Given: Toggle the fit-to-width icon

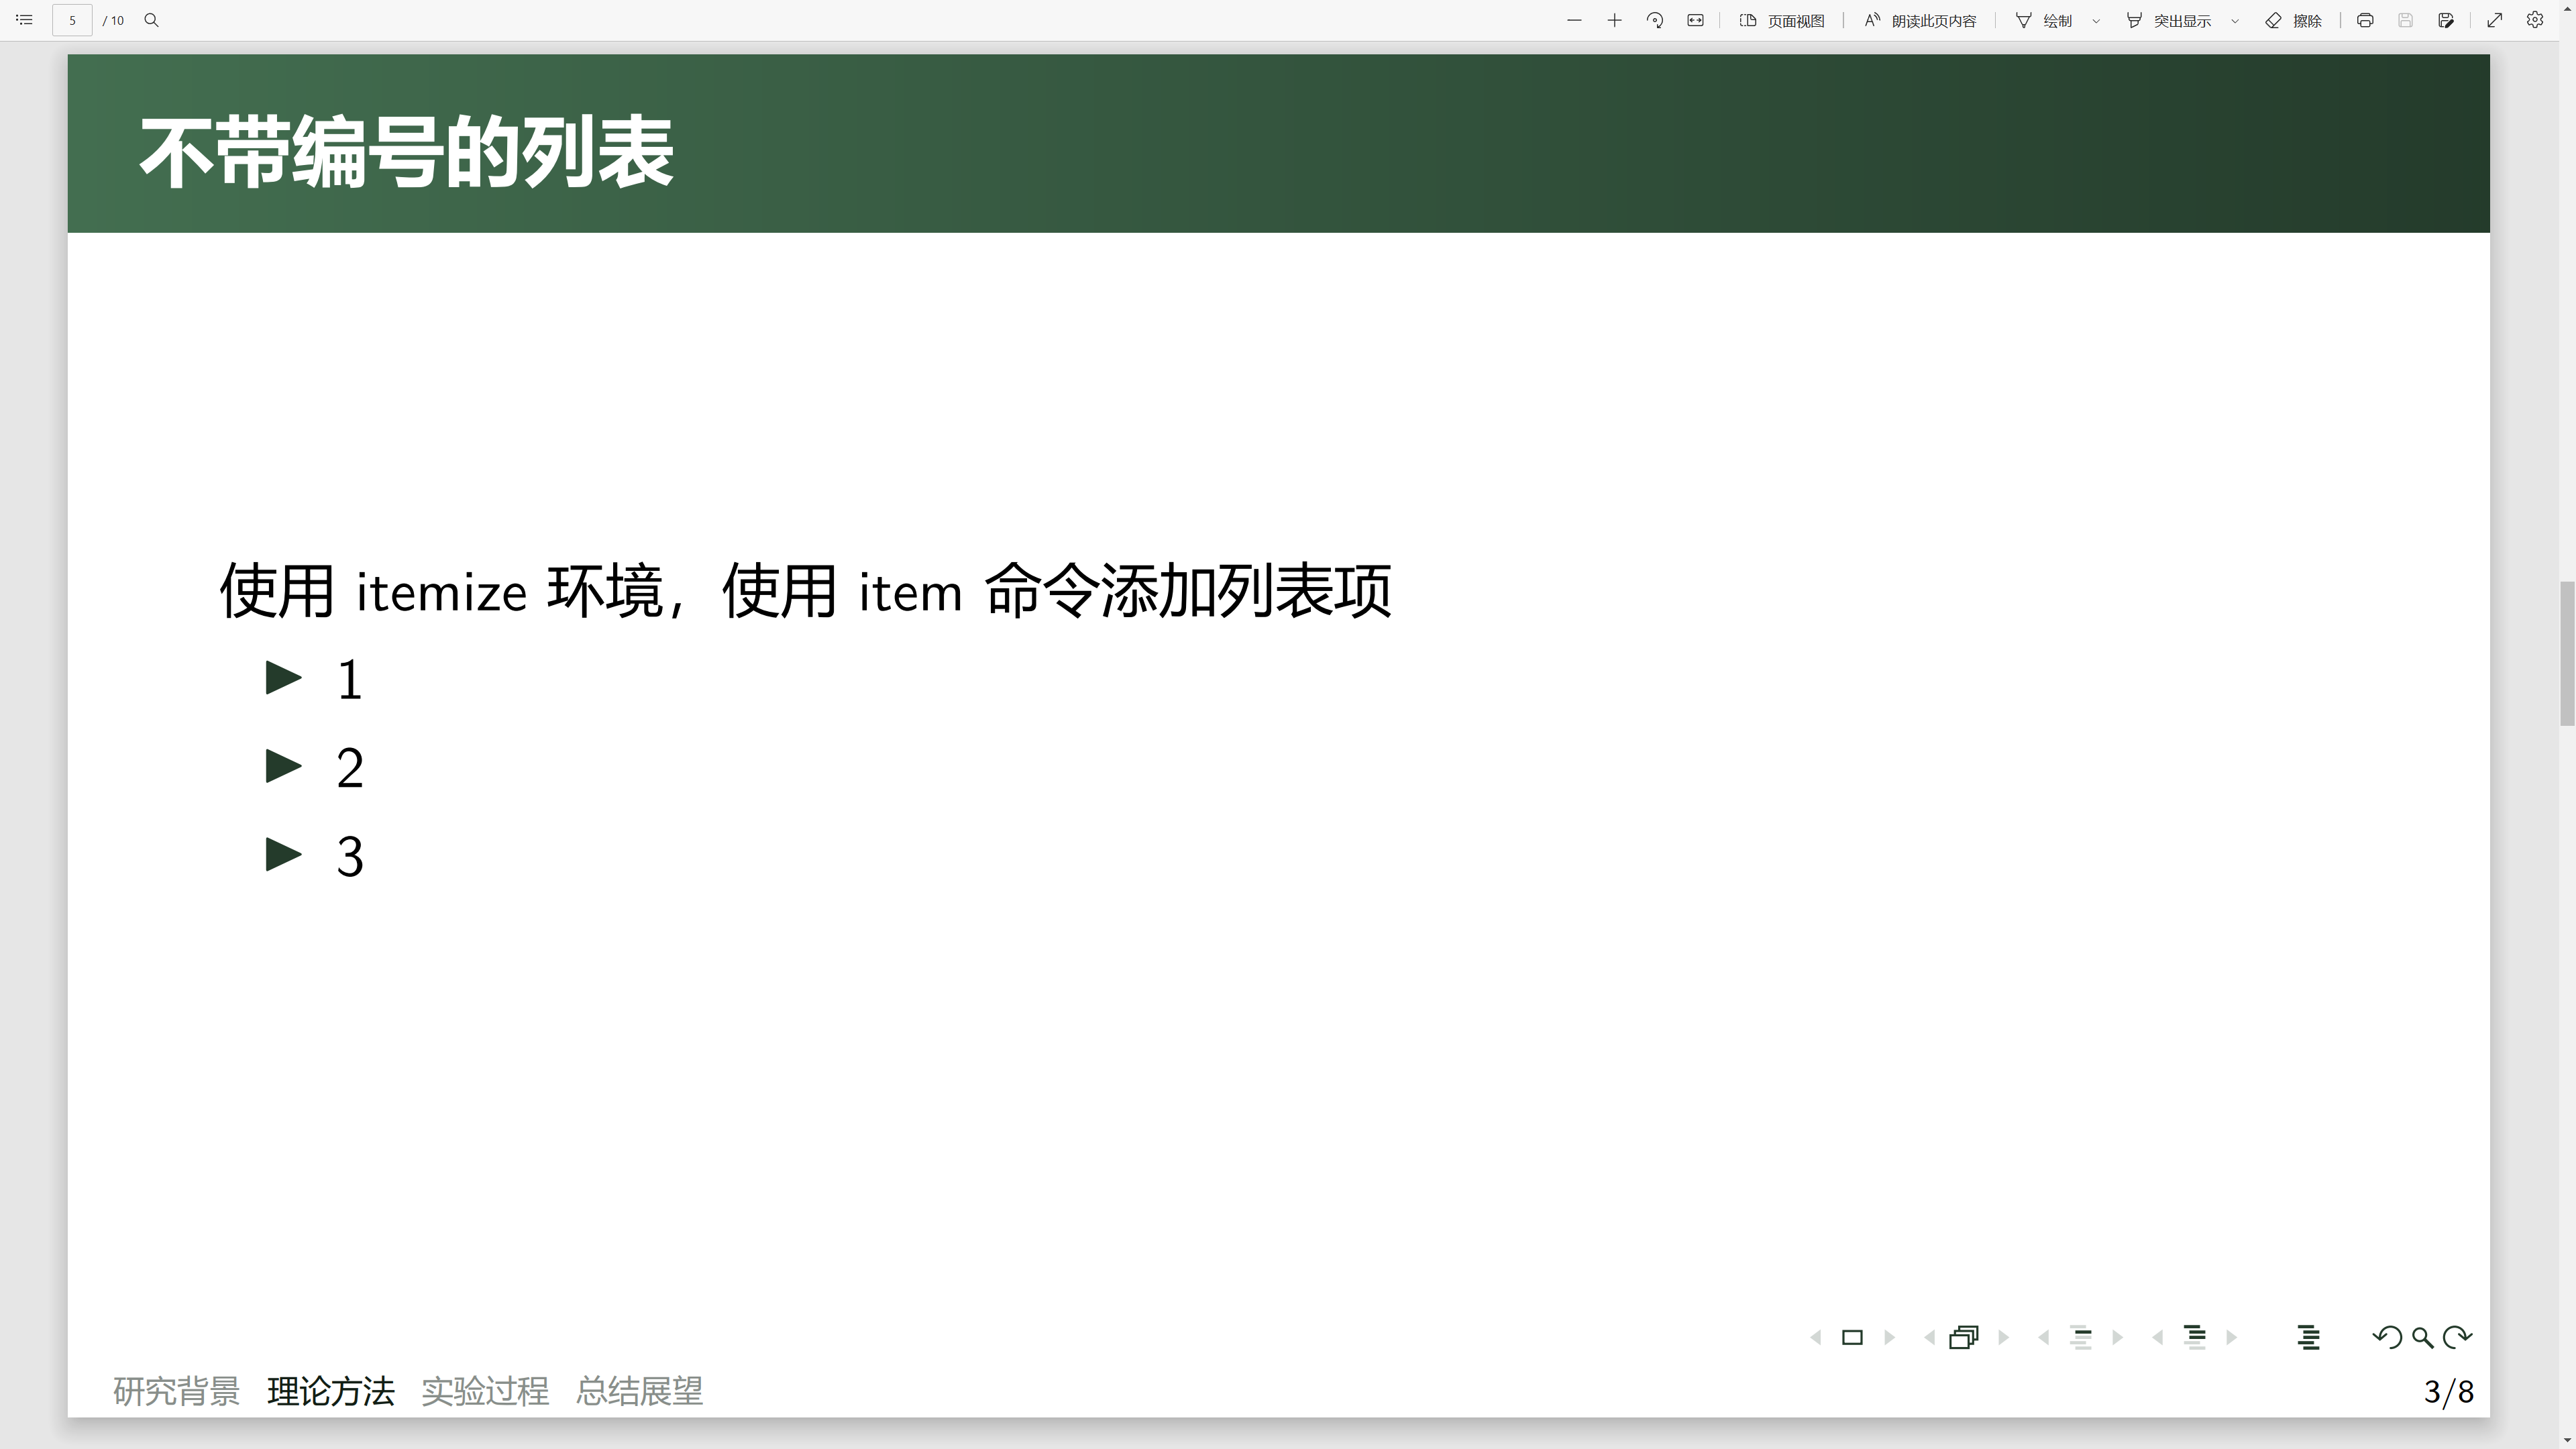Looking at the screenshot, I should point(1695,20).
